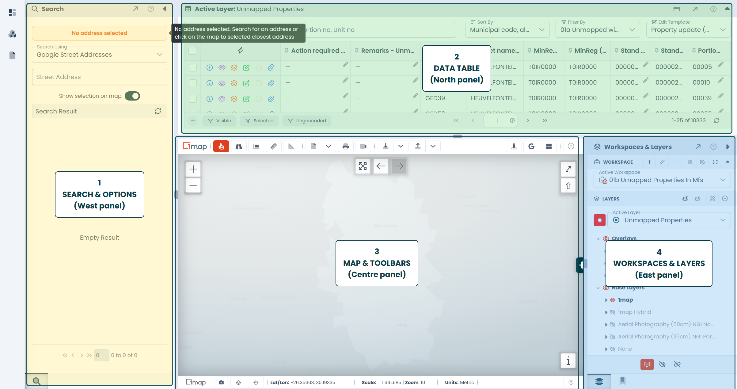Click the blocks icon in left sidebar
Image resolution: width=737 pixels, height=389 pixels.
coord(12,34)
